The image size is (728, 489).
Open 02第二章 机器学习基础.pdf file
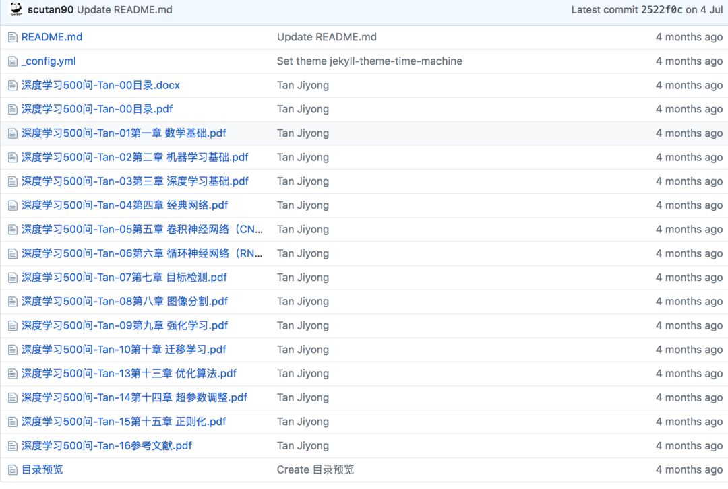tap(135, 158)
